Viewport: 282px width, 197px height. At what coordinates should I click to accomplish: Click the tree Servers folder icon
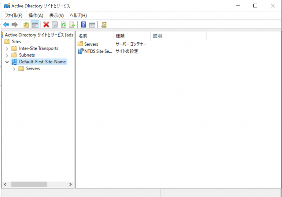tap(21, 68)
